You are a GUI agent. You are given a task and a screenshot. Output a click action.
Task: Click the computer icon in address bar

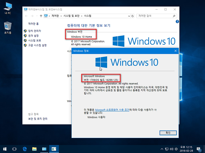click(x=46, y=16)
